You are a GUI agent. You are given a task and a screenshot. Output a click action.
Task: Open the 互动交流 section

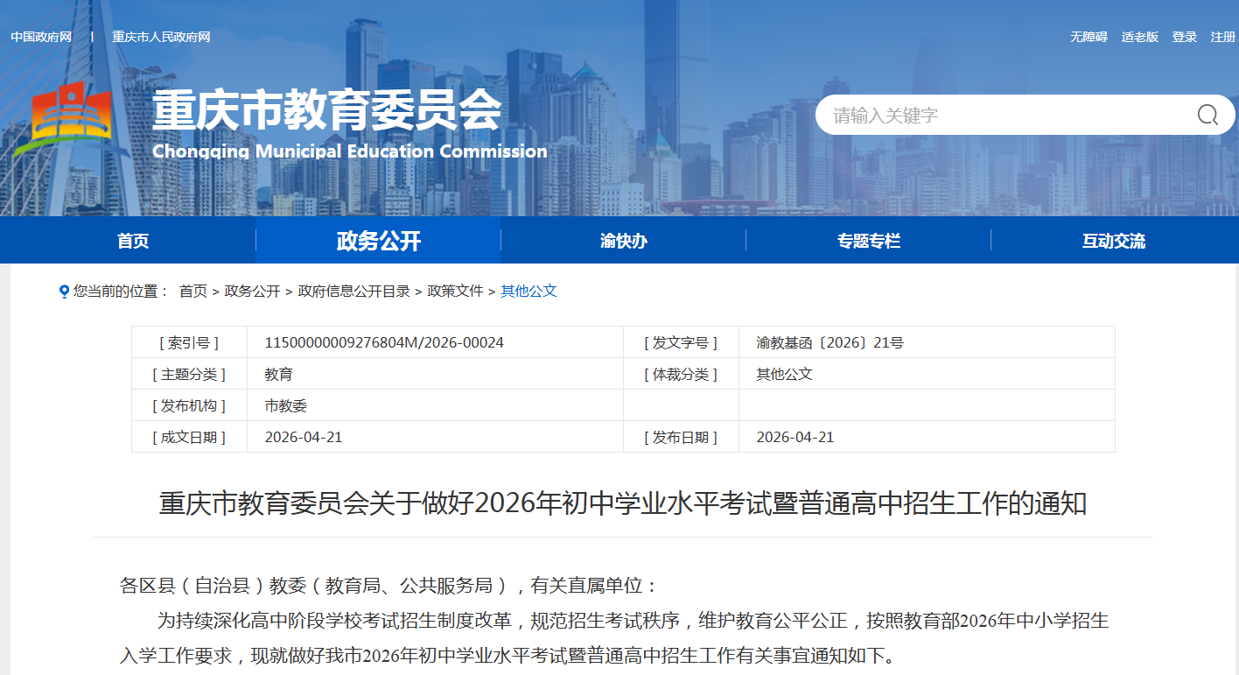pos(1112,240)
